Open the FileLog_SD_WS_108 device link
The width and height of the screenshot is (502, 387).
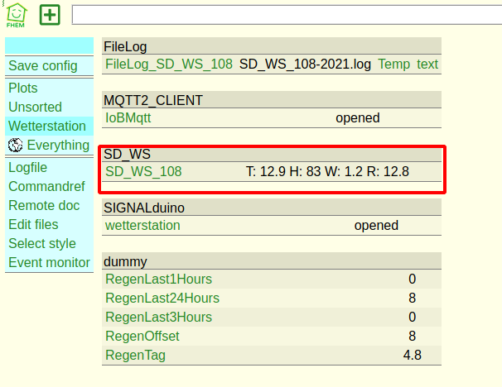tap(169, 64)
